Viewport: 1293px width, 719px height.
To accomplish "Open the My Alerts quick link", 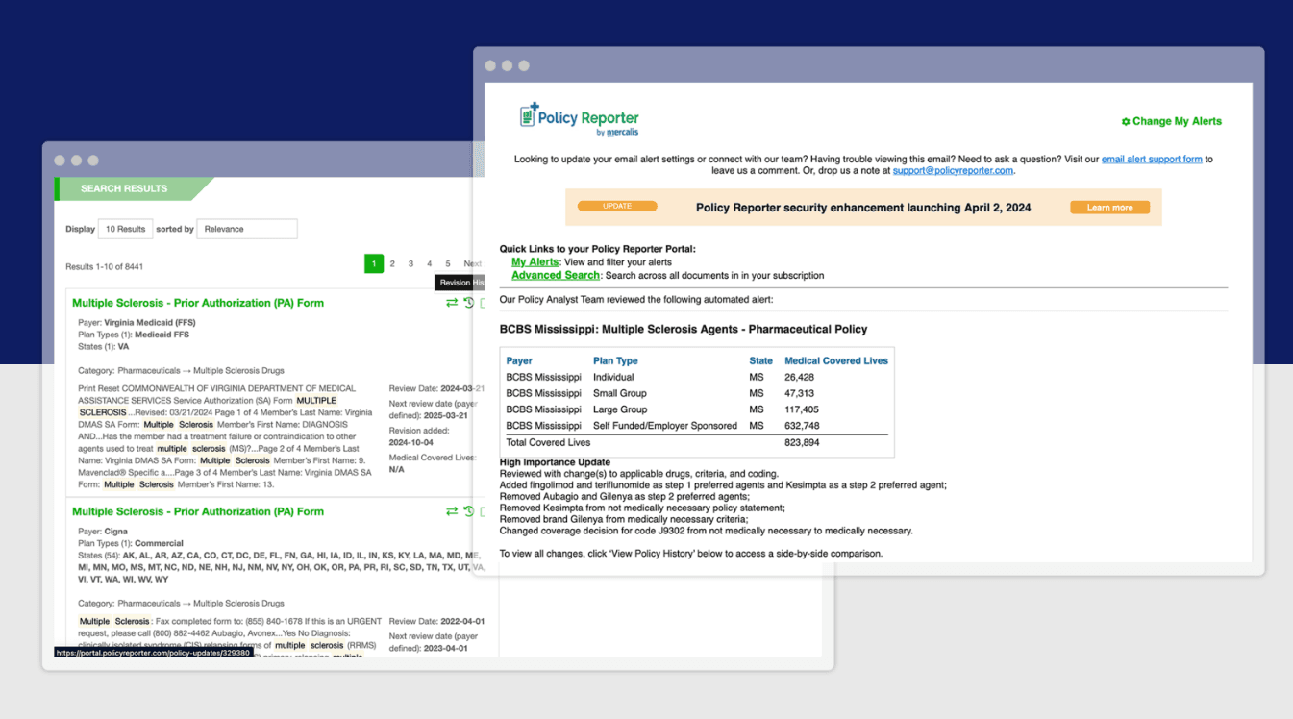I will coord(535,261).
